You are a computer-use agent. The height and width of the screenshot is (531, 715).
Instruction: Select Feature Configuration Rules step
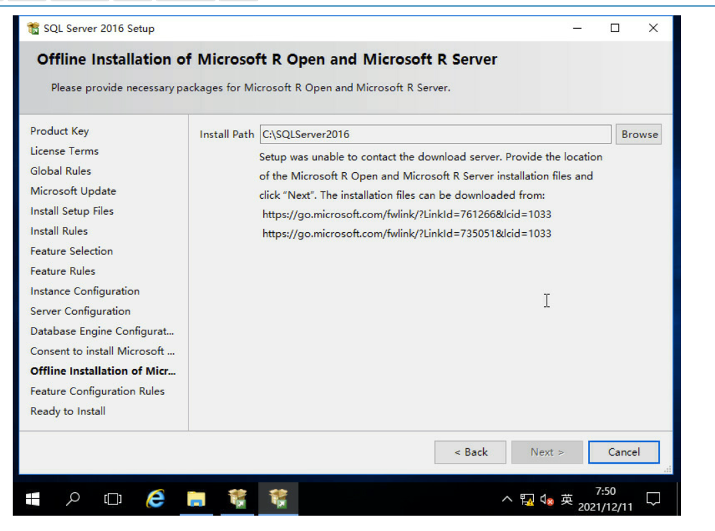coord(97,391)
